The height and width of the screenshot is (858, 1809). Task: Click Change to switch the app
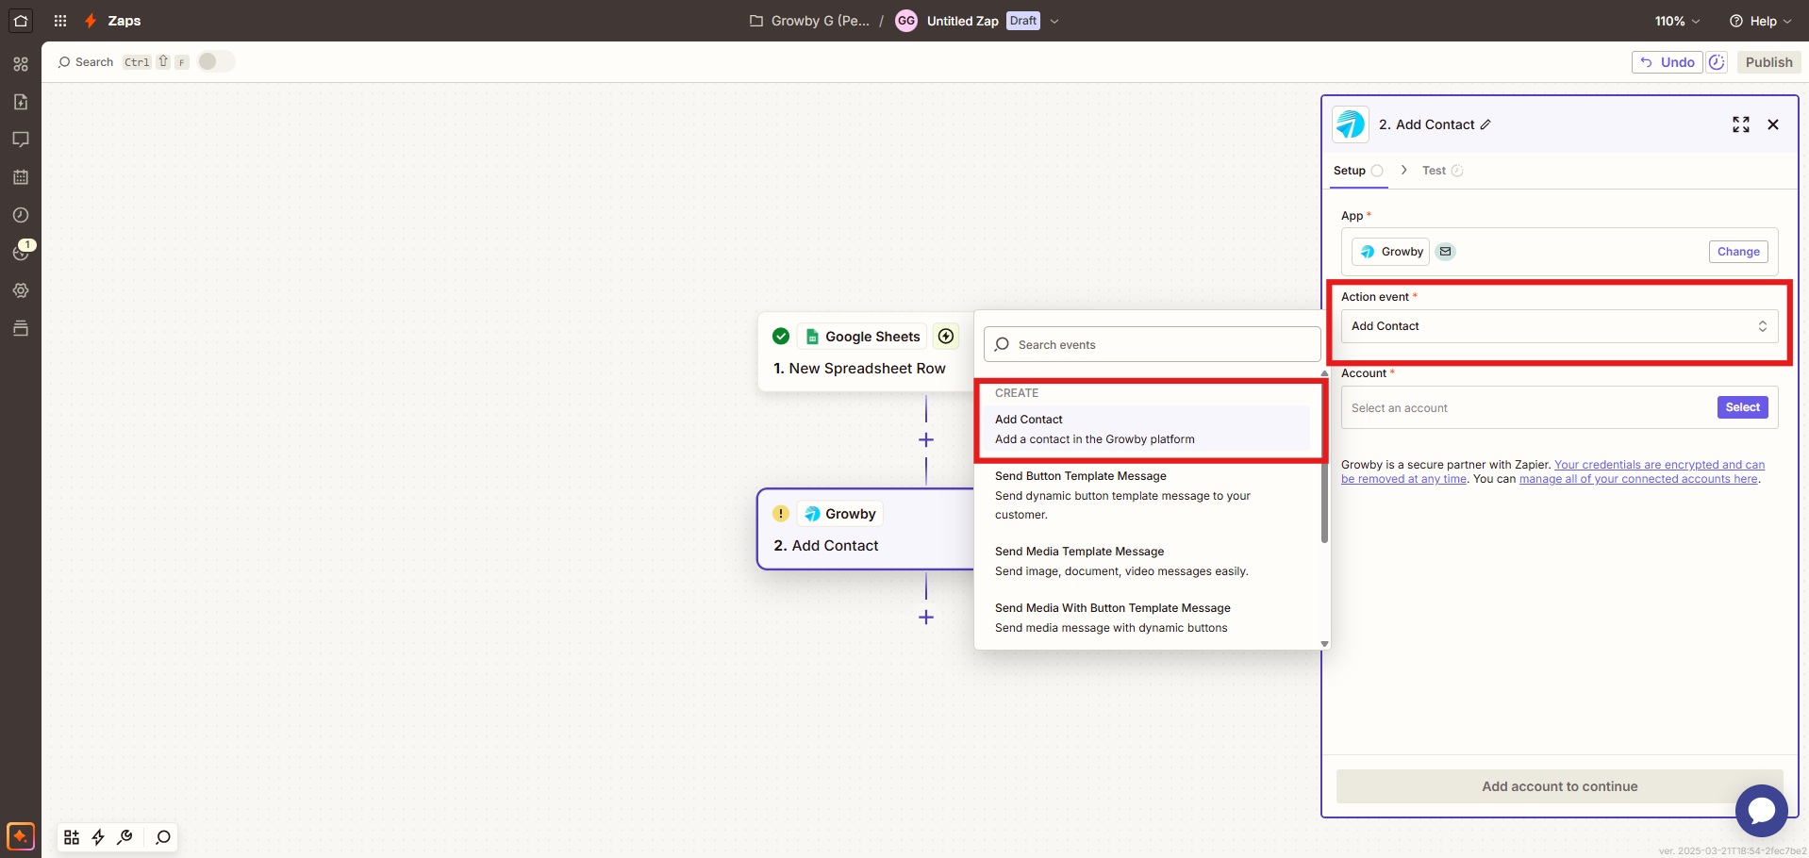(x=1738, y=252)
